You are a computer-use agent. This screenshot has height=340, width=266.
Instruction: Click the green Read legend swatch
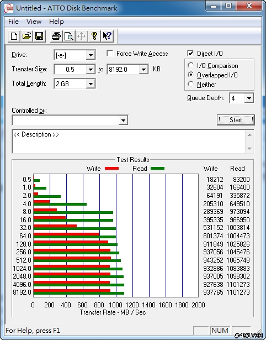pos(158,168)
